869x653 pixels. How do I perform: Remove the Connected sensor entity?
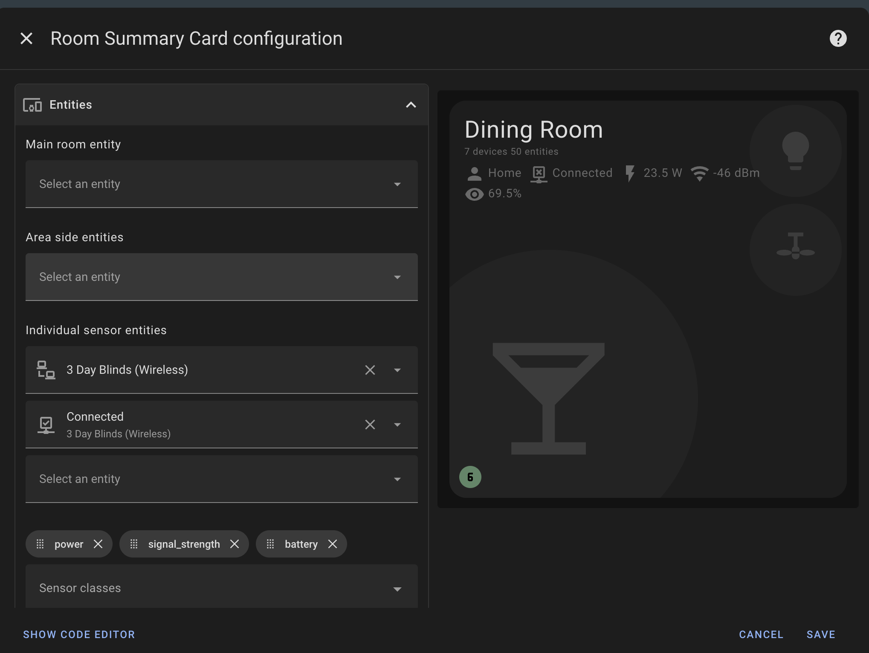(x=370, y=425)
